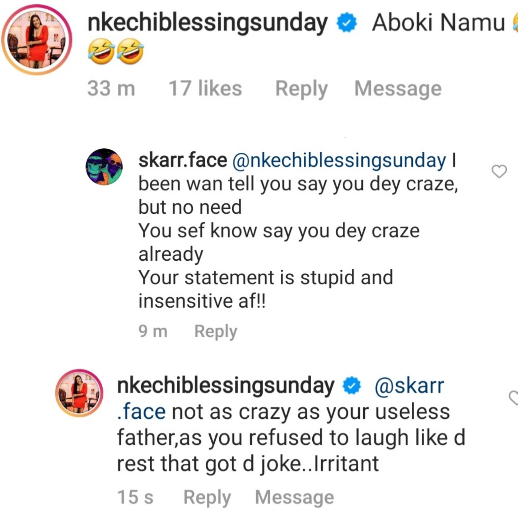Click verified badge in the bottom reply
The height and width of the screenshot is (518, 518).
(352, 386)
